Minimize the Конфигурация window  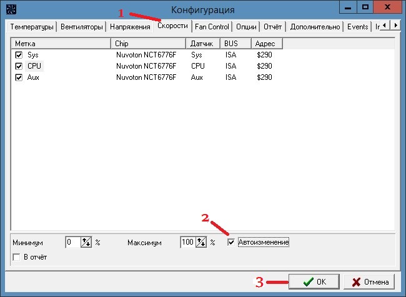tap(348, 7)
